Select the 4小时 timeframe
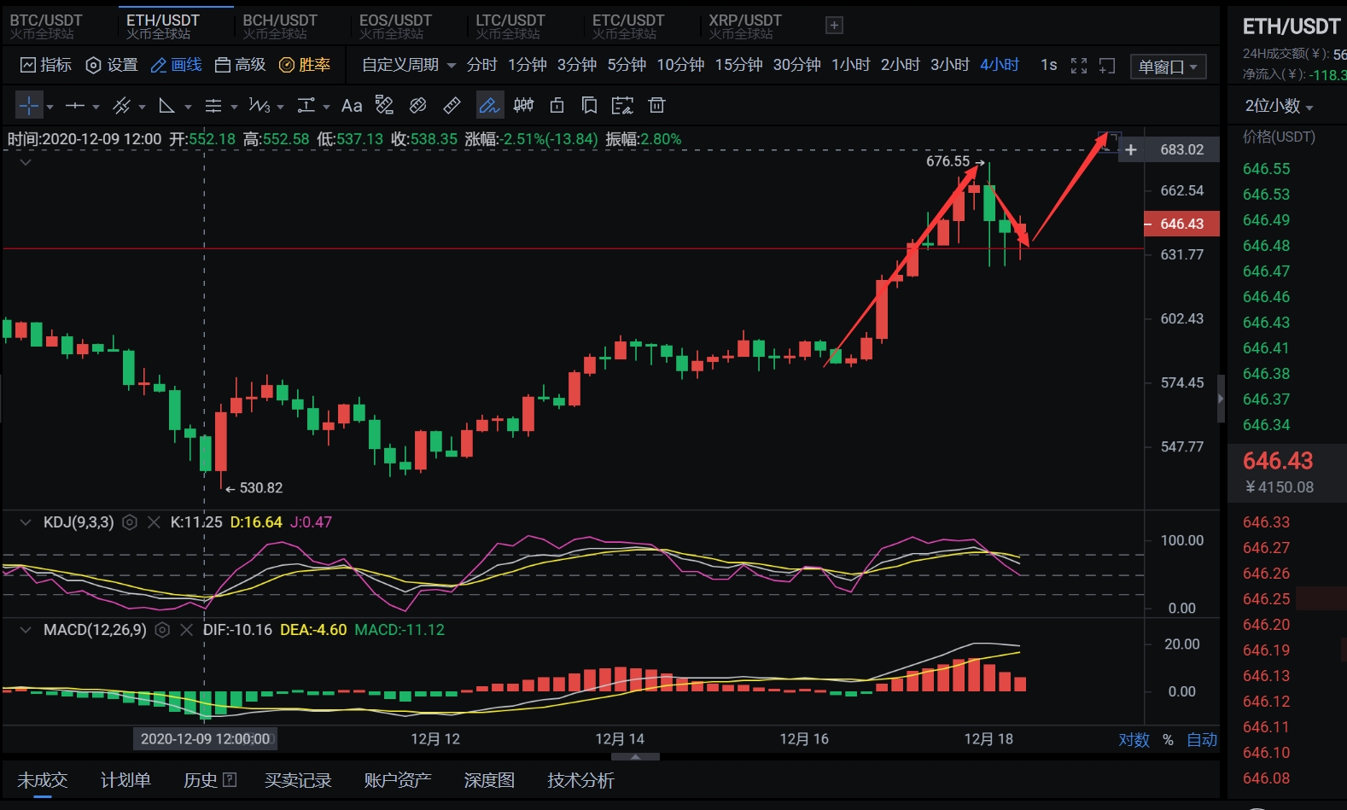1347x810 pixels. tap(1000, 65)
